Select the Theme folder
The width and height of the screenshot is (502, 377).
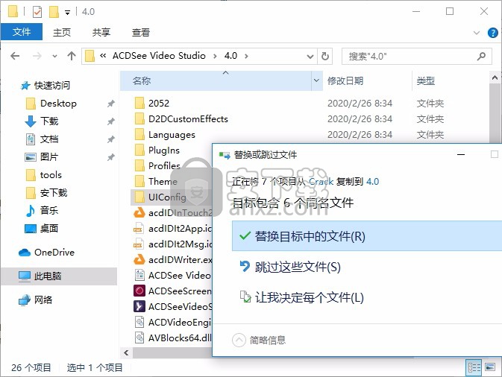(x=163, y=182)
